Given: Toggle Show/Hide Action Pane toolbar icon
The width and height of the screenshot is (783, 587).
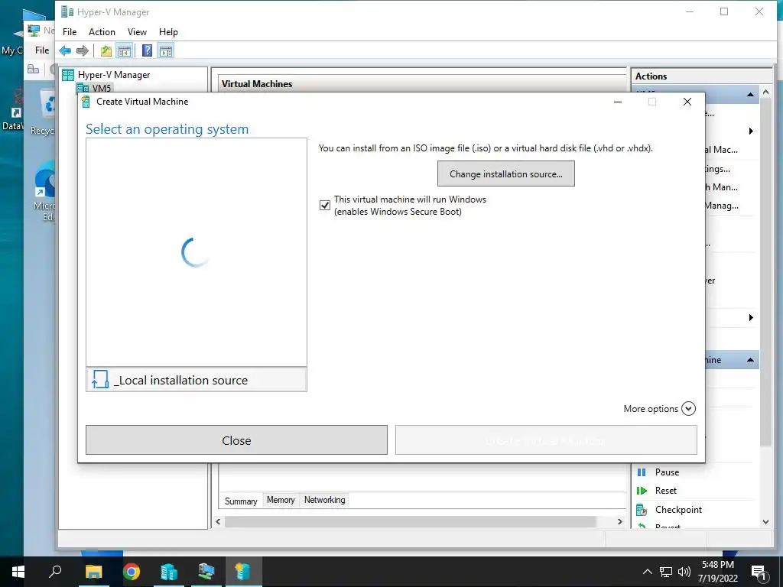Looking at the screenshot, I should 166,50.
